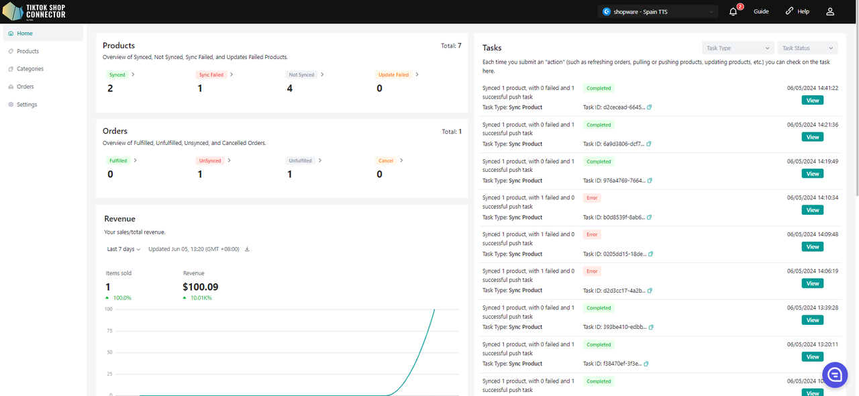View the errored task from 14:06:19

click(x=812, y=283)
